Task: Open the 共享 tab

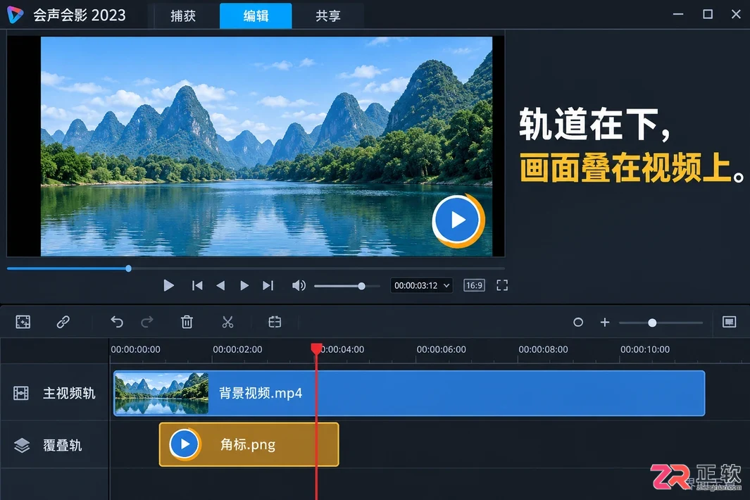Action: click(x=328, y=15)
